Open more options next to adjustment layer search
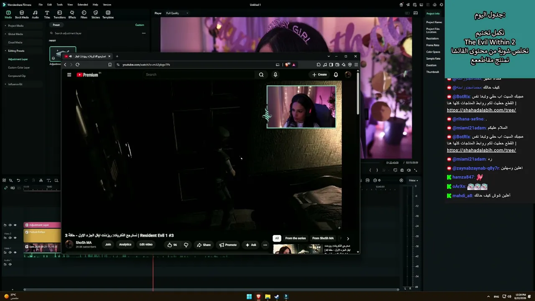Viewport: 535px width, 301px height. point(143,33)
